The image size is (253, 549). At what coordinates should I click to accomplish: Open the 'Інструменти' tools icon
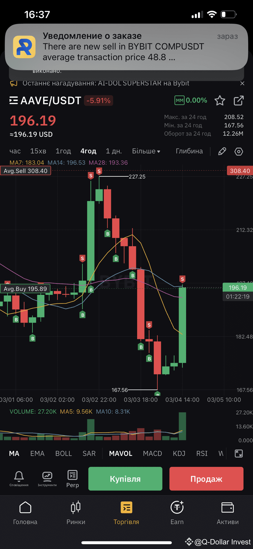pyautogui.click(x=47, y=478)
